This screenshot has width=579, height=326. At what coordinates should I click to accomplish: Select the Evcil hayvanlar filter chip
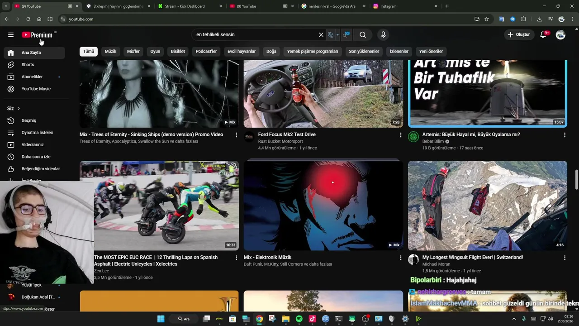click(242, 51)
